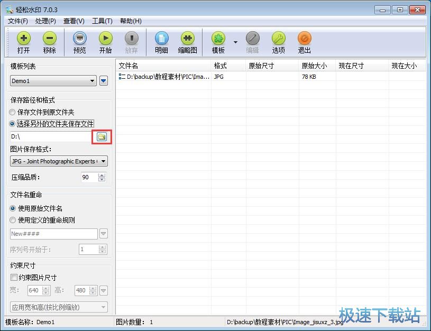Image resolution: width=431 pixels, height=331 pixels.
Task: Click the D:\ save path input field
Action: coord(51,136)
